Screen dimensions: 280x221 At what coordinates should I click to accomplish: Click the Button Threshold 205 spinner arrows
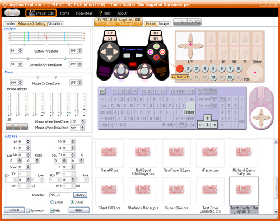(80, 50)
